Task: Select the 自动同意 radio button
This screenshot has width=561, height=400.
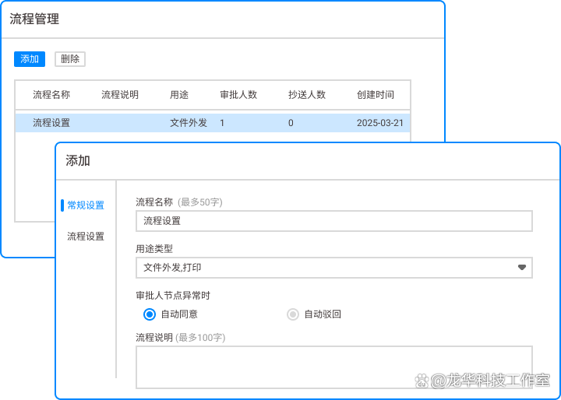Action: (150, 314)
